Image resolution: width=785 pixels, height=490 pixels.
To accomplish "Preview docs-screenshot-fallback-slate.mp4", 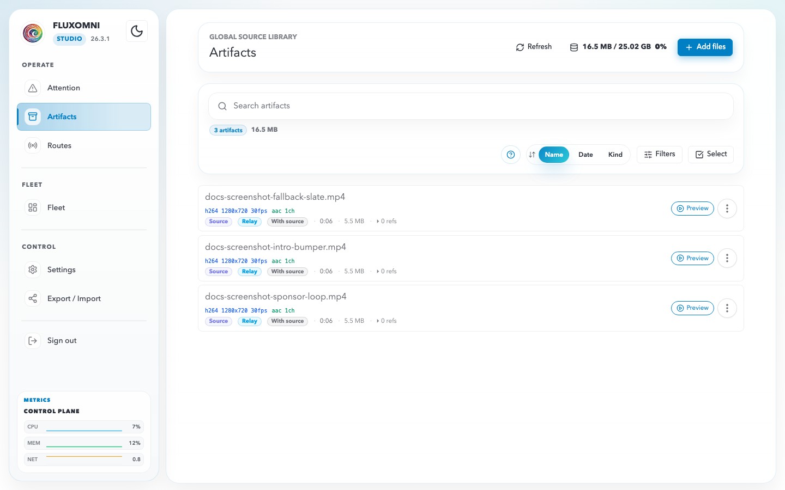I will click(x=692, y=209).
